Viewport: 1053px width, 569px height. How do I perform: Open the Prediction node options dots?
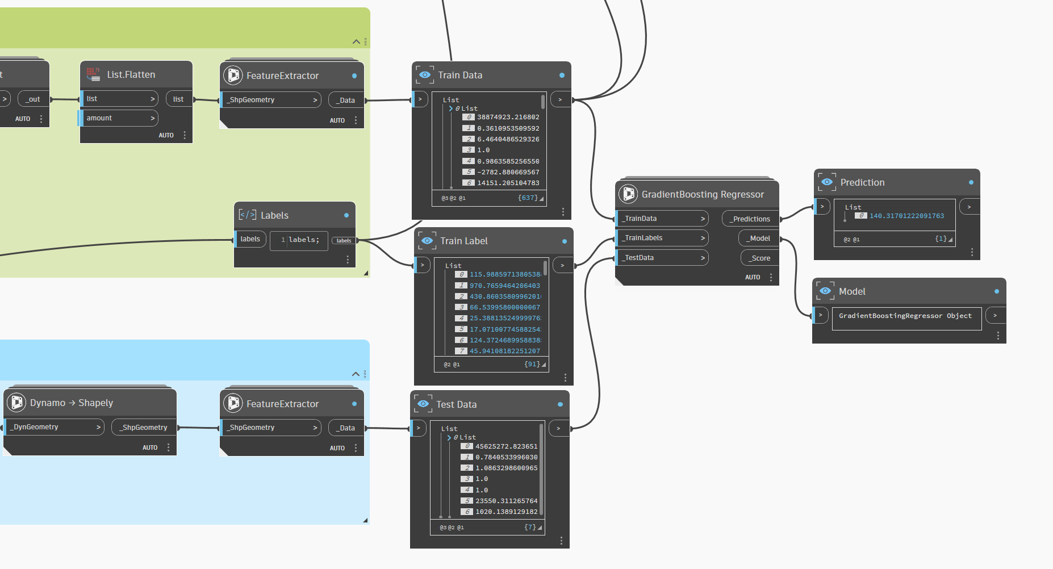(972, 252)
